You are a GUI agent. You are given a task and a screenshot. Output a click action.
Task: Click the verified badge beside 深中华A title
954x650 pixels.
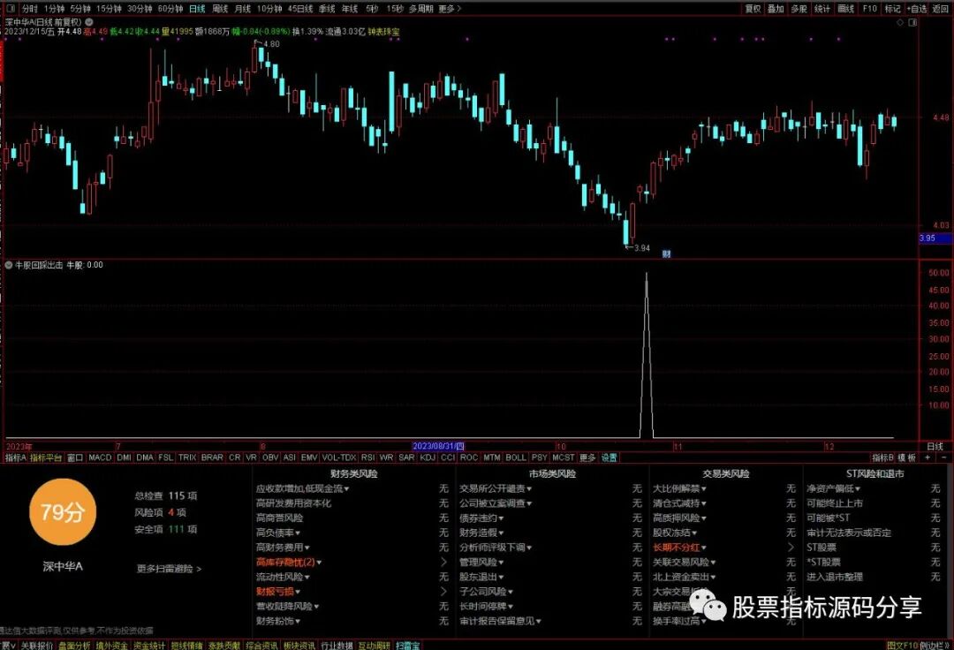[89, 22]
